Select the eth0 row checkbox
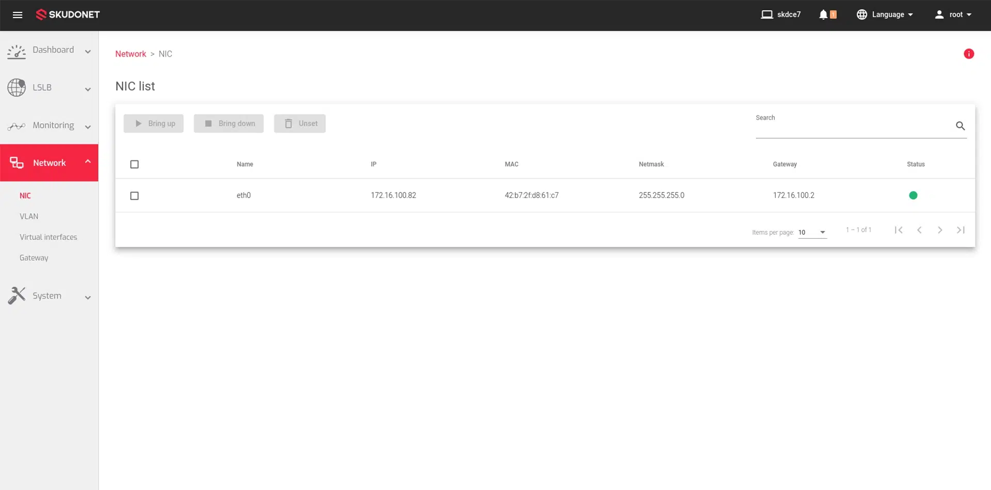This screenshot has height=490, width=991. tap(135, 196)
